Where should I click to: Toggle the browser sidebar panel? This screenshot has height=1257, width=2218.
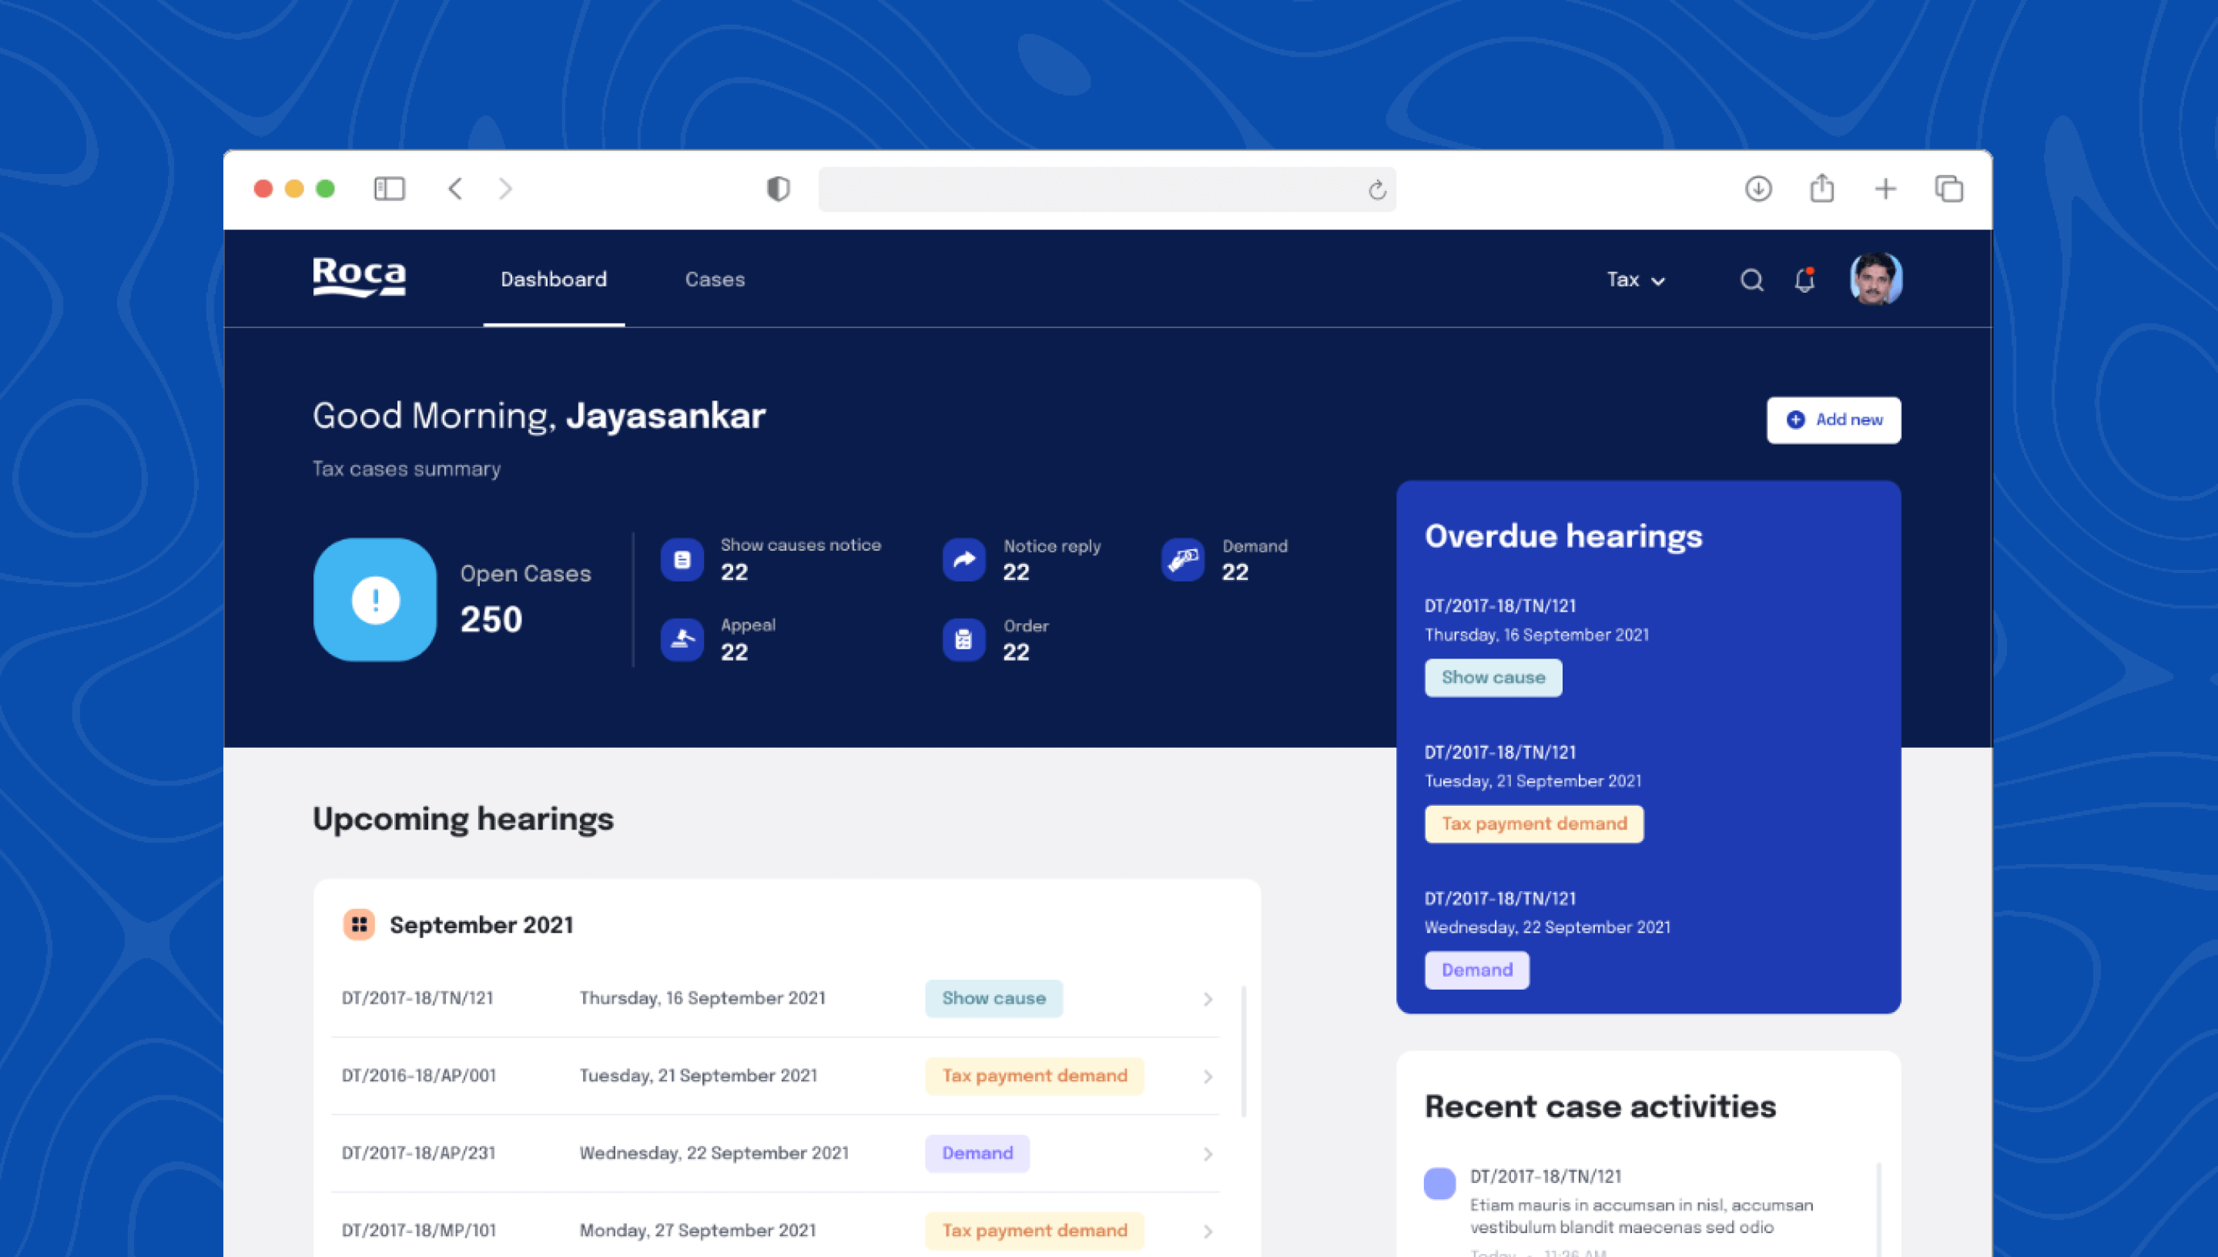click(x=389, y=189)
